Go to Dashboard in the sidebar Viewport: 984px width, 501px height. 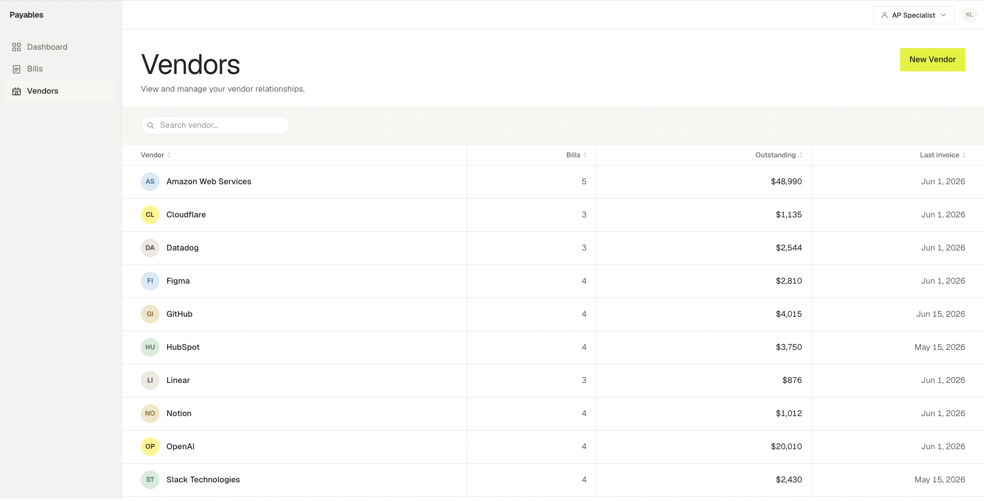coord(60,47)
